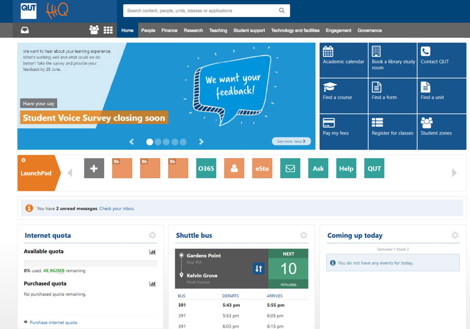Click the Ask tile in LaunchPad
The width and height of the screenshot is (470, 329).
pyautogui.click(x=318, y=168)
